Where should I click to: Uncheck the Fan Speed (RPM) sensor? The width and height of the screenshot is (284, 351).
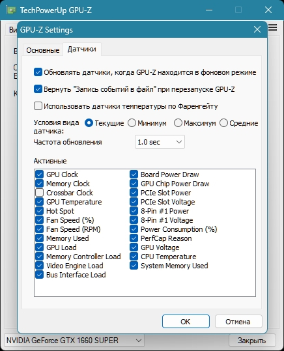click(40, 229)
